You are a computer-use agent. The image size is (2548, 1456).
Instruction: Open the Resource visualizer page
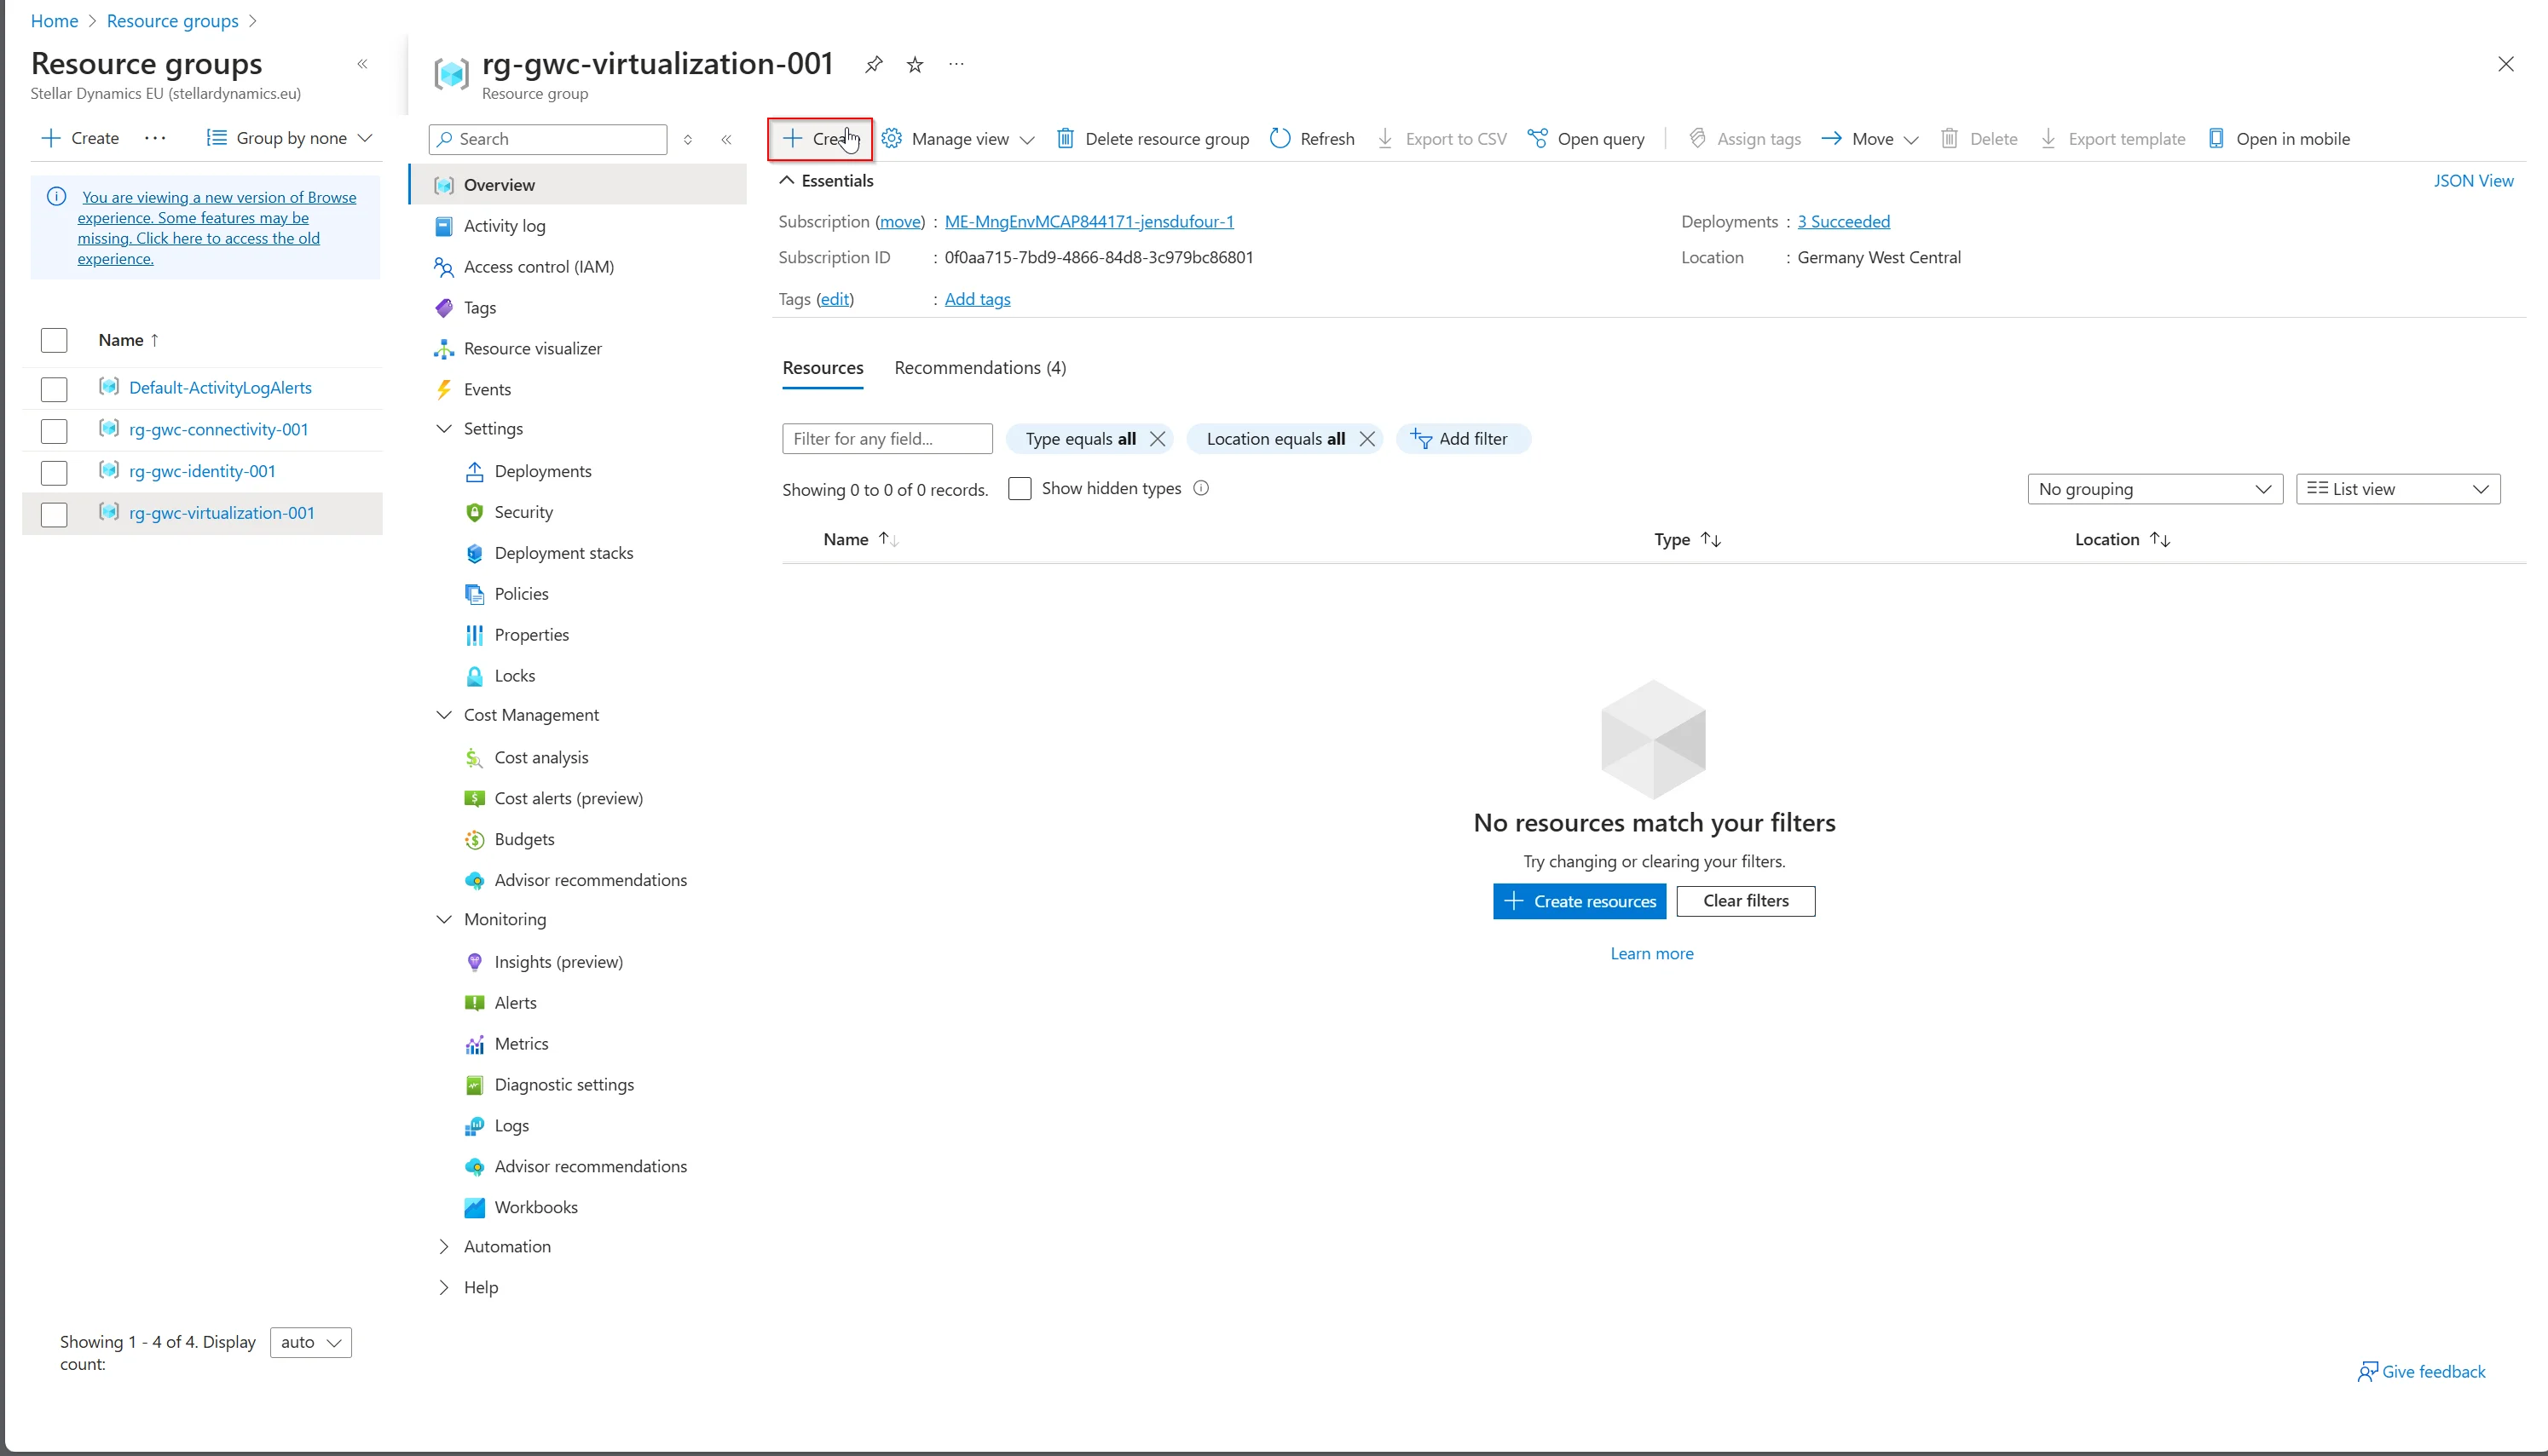coord(532,348)
